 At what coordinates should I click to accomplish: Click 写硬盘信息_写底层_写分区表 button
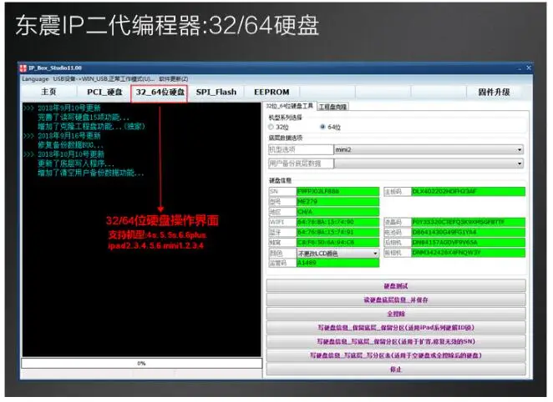click(396, 355)
